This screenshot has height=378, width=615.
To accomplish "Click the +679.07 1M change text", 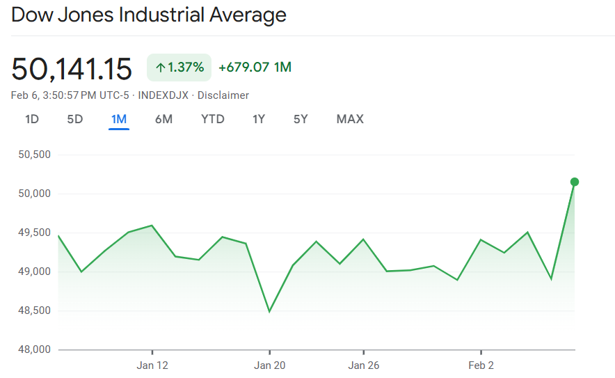I will click(255, 68).
